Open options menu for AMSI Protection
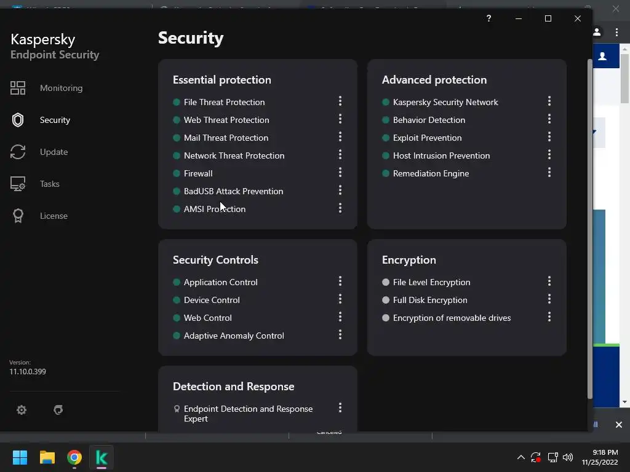Image resolution: width=630 pixels, height=472 pixels. (x=340, y=208)
